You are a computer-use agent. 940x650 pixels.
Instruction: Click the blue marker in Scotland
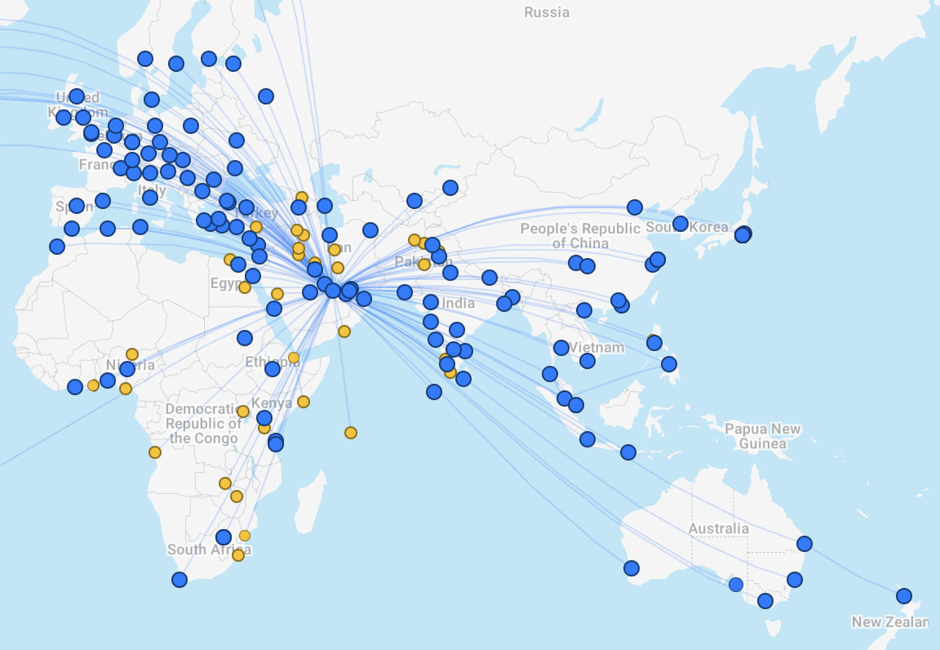[77, 96]
